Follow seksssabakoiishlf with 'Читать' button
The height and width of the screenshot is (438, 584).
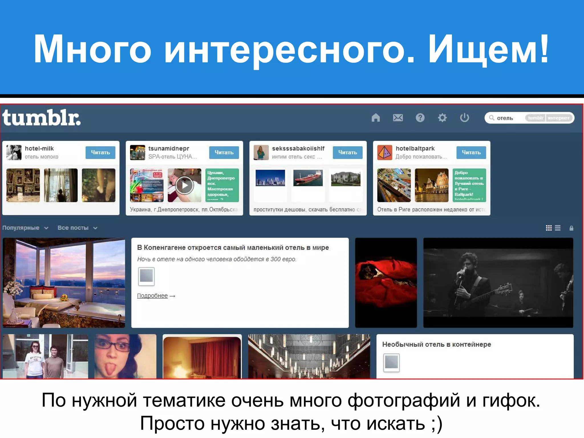(348, 153)
